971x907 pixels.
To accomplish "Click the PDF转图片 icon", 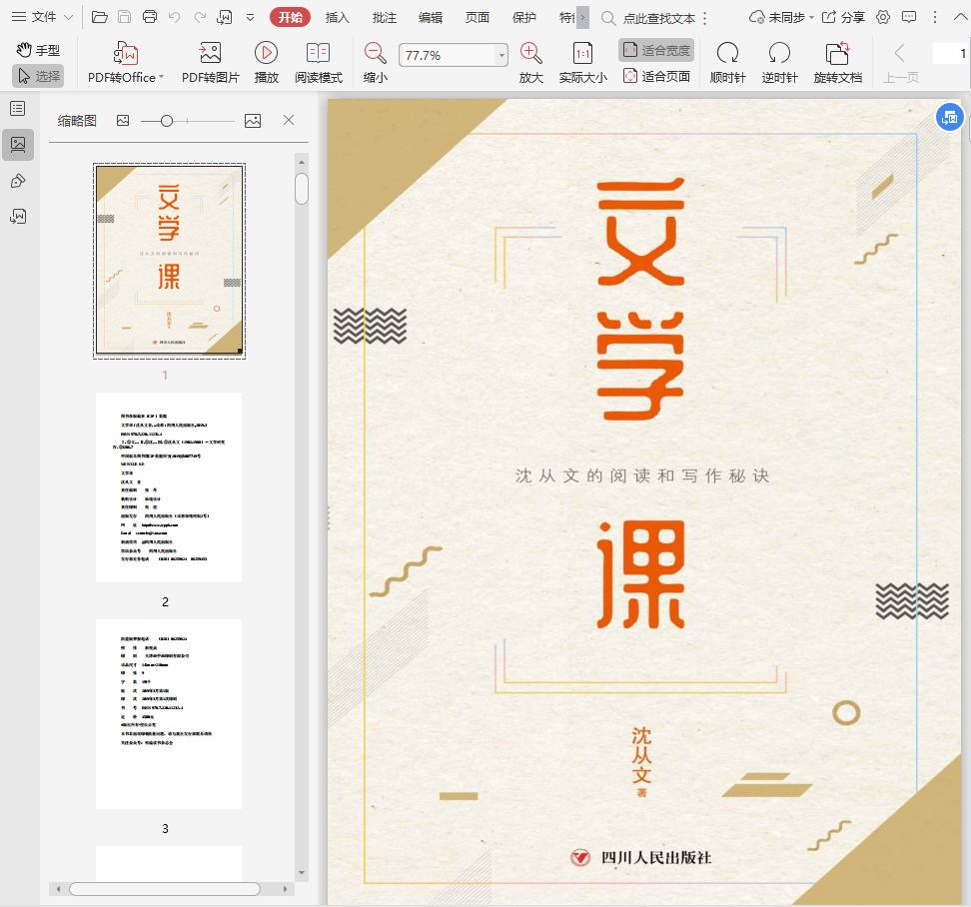I will [210, 54].
